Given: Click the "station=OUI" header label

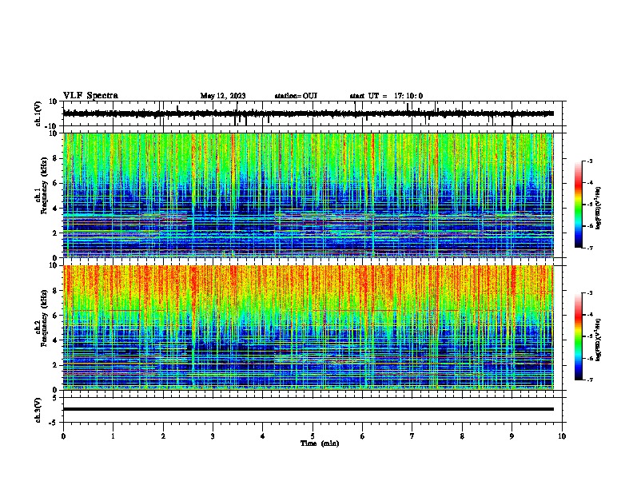Looking at the screenshot, I should point(296,96).
